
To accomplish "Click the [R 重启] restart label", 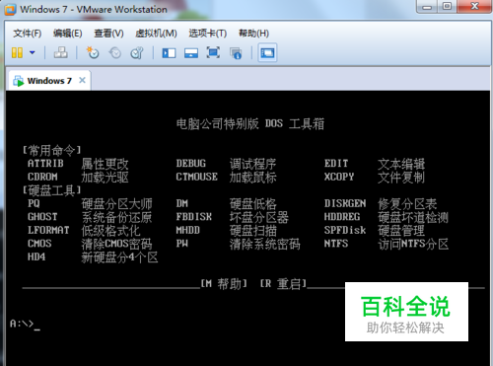I will 283,283.
